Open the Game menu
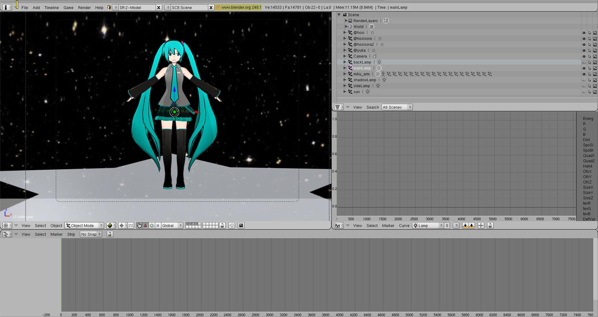The width and height of the screenshot is (598, 317). point(69,7)
